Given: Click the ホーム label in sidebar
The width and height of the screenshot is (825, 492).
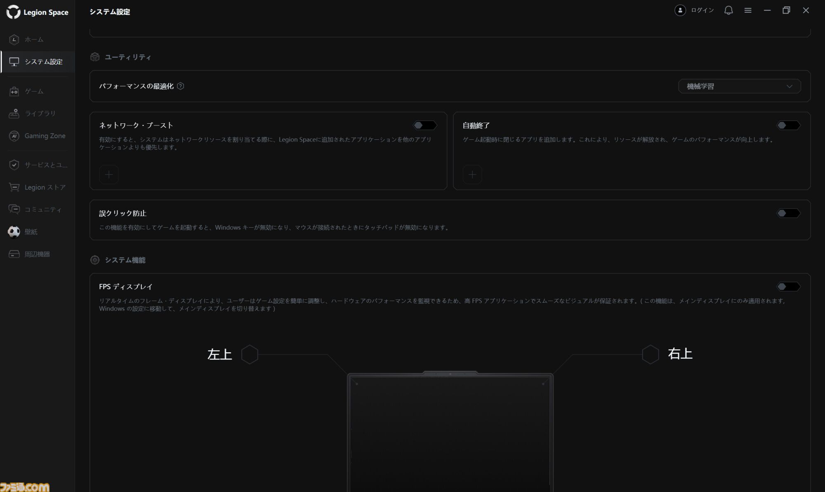Looking at the screenshot, I should (x=34, y=40).
